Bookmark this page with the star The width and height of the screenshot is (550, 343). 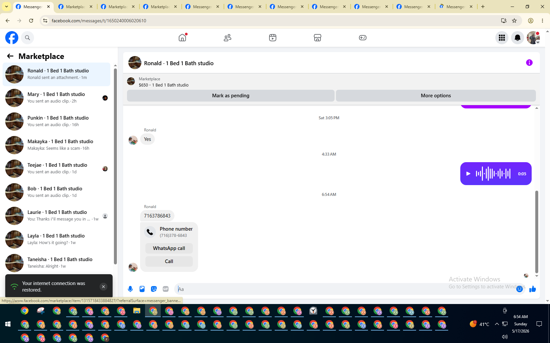coord(514,21)
